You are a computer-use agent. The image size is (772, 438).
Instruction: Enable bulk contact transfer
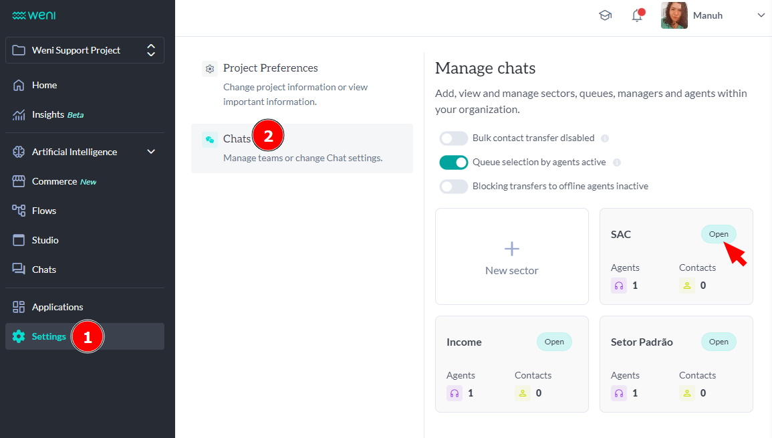pyautogui.click(x=454, y=138)
